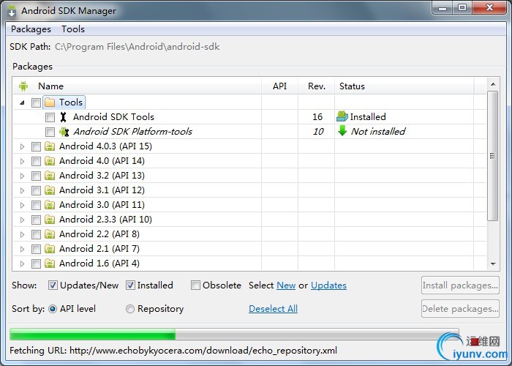Open the Packages menu

[x=31, y=29]
